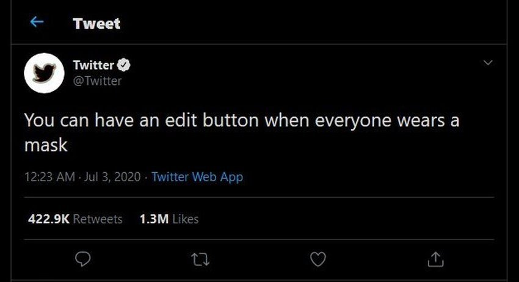Click the 12:23 AM timestamp

click(50, 177)
